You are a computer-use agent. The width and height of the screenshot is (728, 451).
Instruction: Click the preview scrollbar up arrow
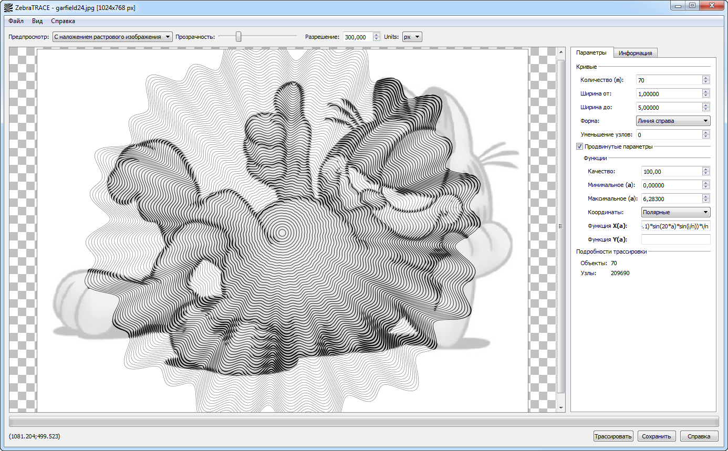click(561, 51)
